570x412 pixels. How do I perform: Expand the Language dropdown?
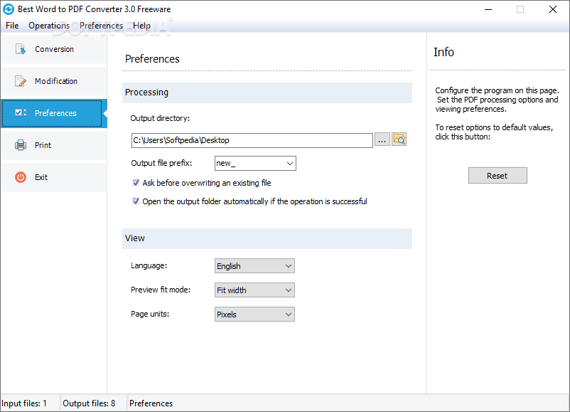pyautogui.click(x=254, y=266)
